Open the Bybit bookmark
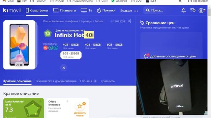This screenshot has width=211, height=118. coord(151,1)
